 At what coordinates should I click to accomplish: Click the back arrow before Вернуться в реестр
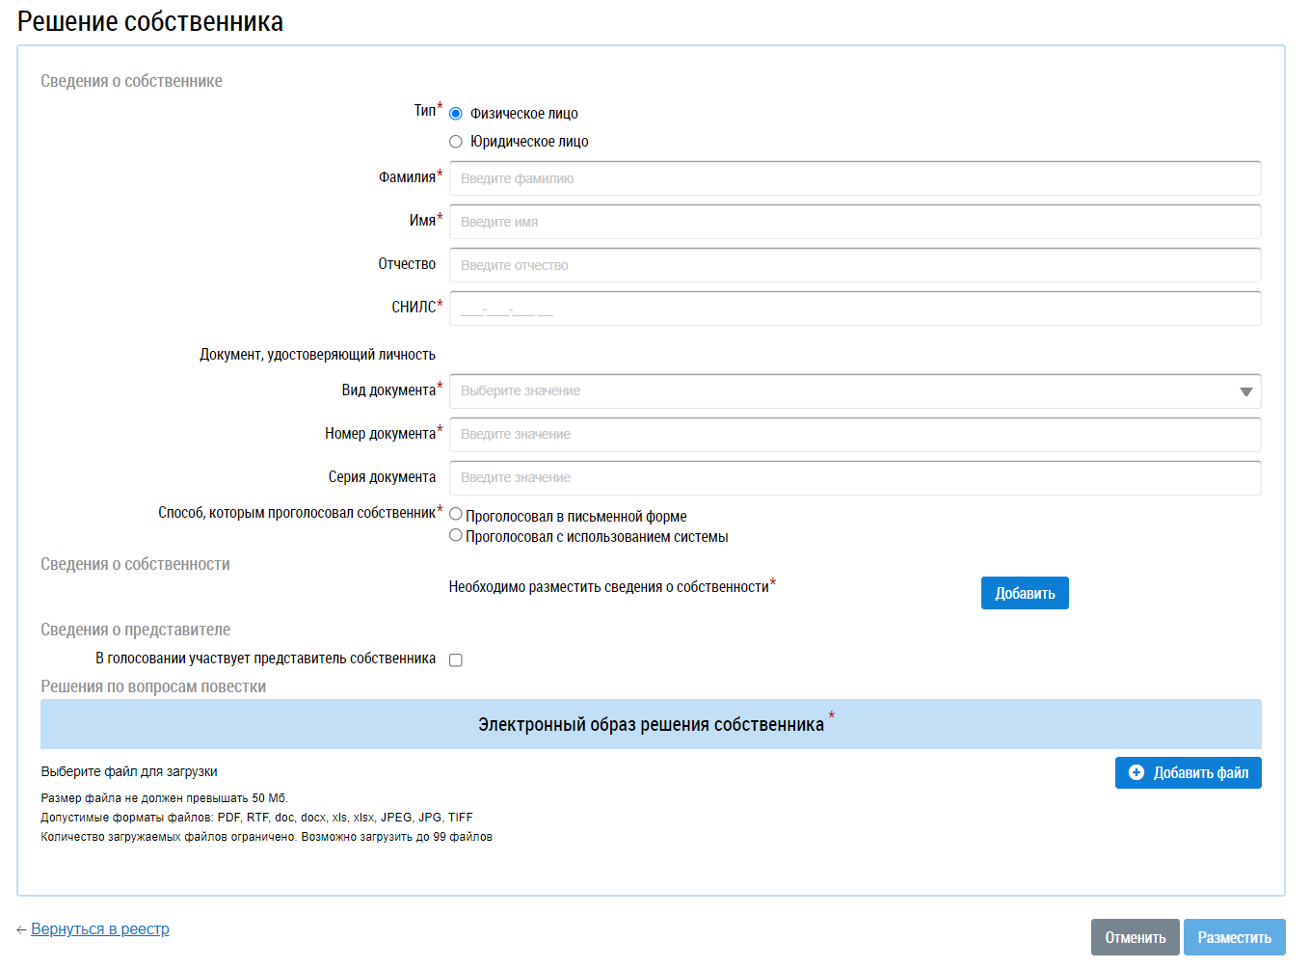(x=21, y=930)
